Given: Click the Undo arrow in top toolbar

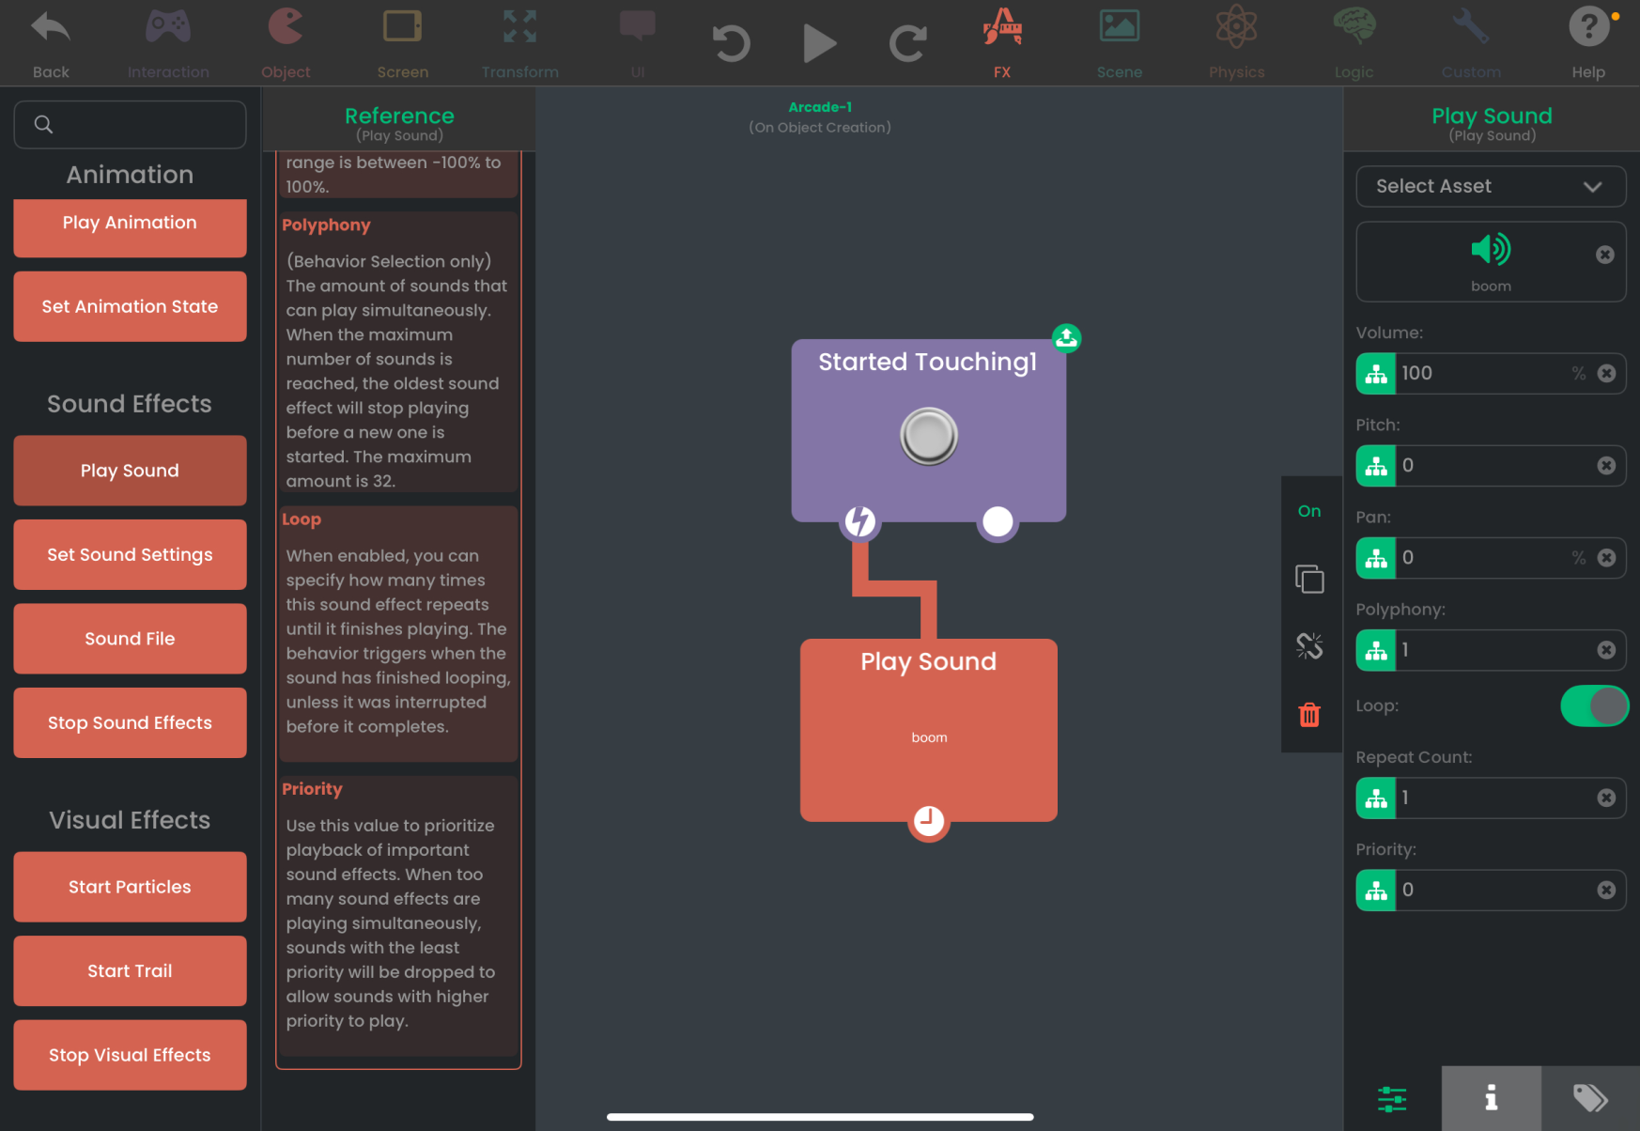Looking at the screenshot, I should (731, 43).
